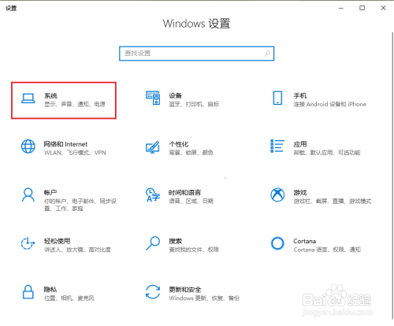Click the Apps list icon

tap(277, 146)
